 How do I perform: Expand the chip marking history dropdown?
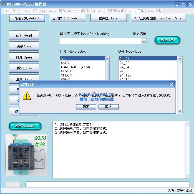point(144,41)
